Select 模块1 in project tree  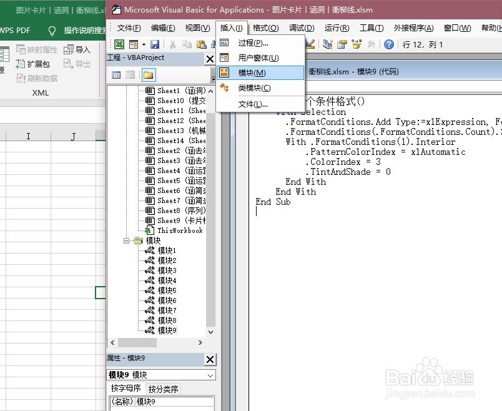pos(160,250)
